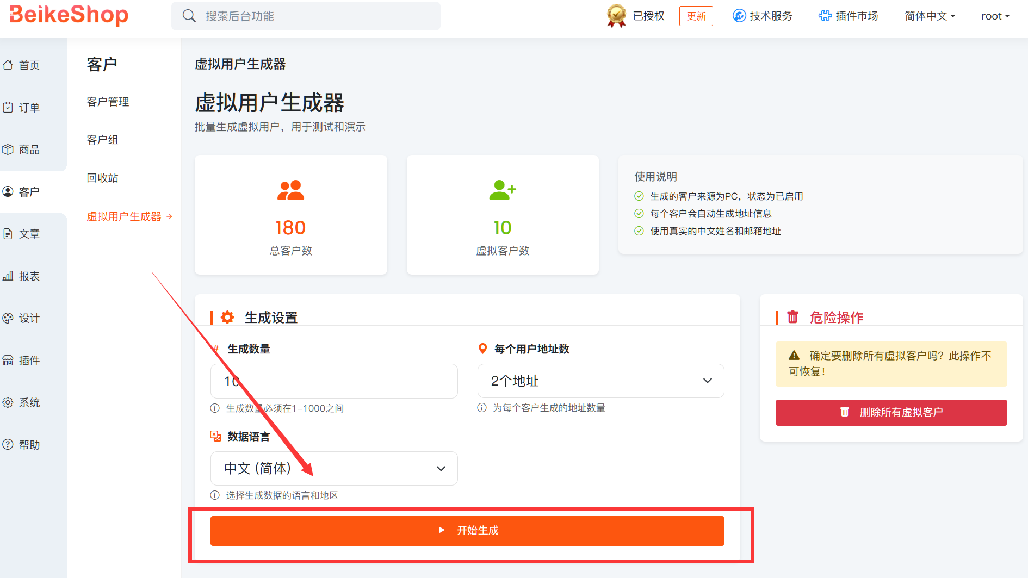Expand the 每个用户地址数 dropdown

pyautogui.click(x=600, y=381)
